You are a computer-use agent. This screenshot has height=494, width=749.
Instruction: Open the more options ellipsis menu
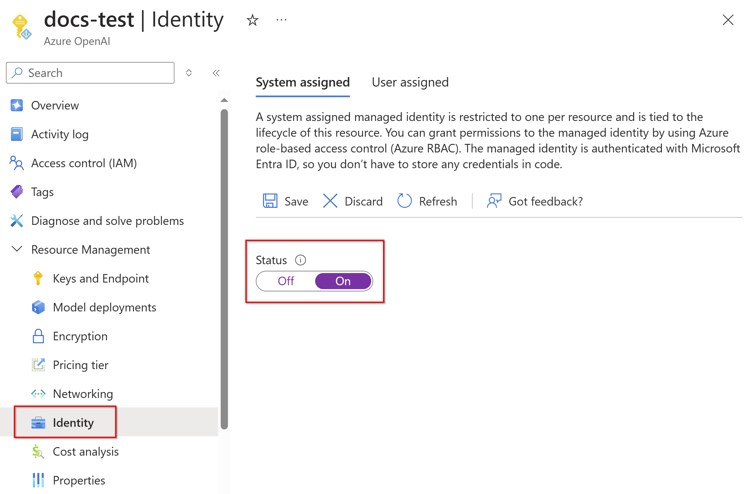281,20
